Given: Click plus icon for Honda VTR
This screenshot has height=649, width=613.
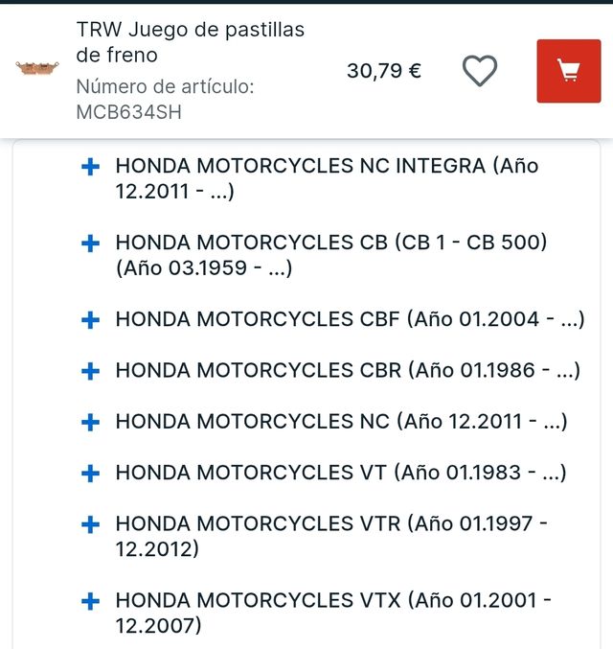Looking at the screenshot, I should (x=91, y=524).
